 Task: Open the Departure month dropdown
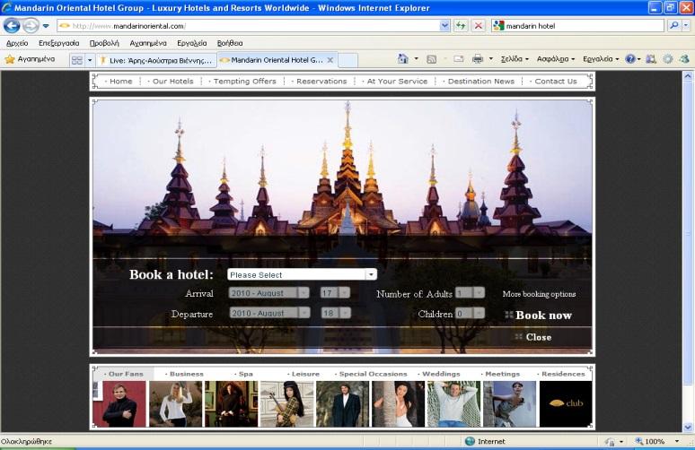click(x=269, y=313)
